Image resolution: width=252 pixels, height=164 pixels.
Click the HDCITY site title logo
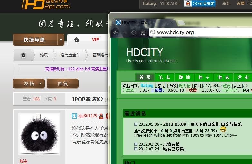[145, 53]
